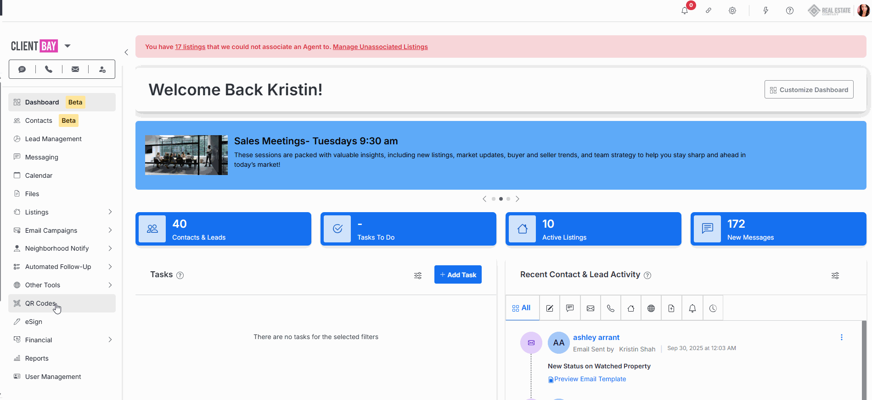Go to previous announcement slide arrow
Screen dimensions: 872x400
coord(484,199)
